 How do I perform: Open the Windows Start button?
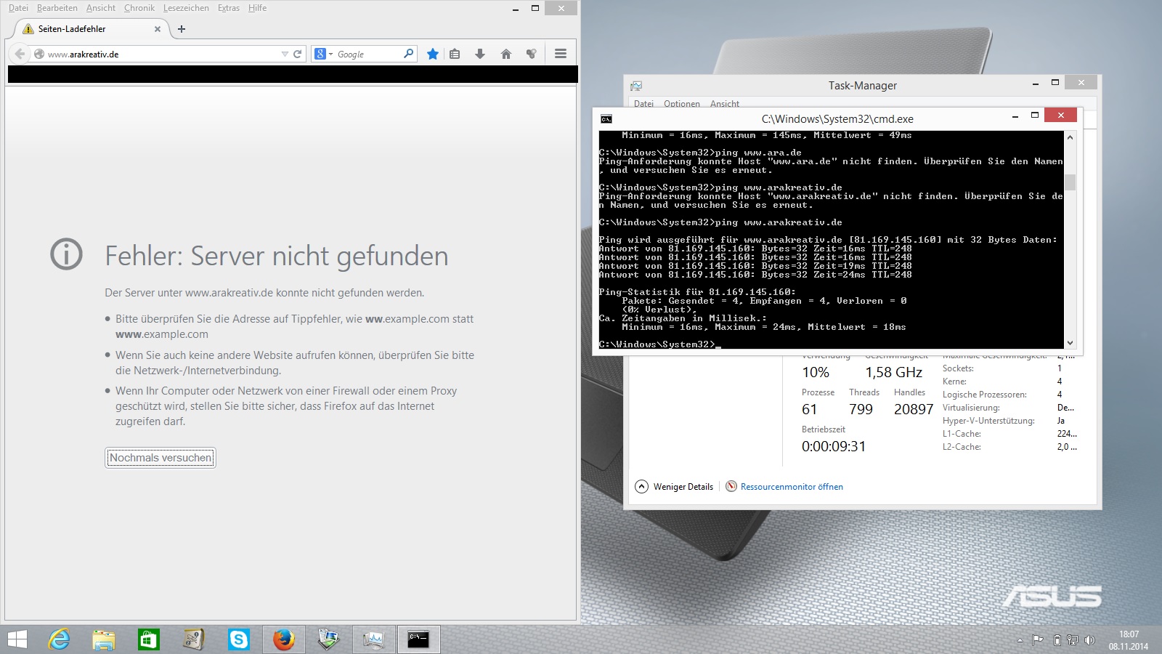(x=17, y=639)
